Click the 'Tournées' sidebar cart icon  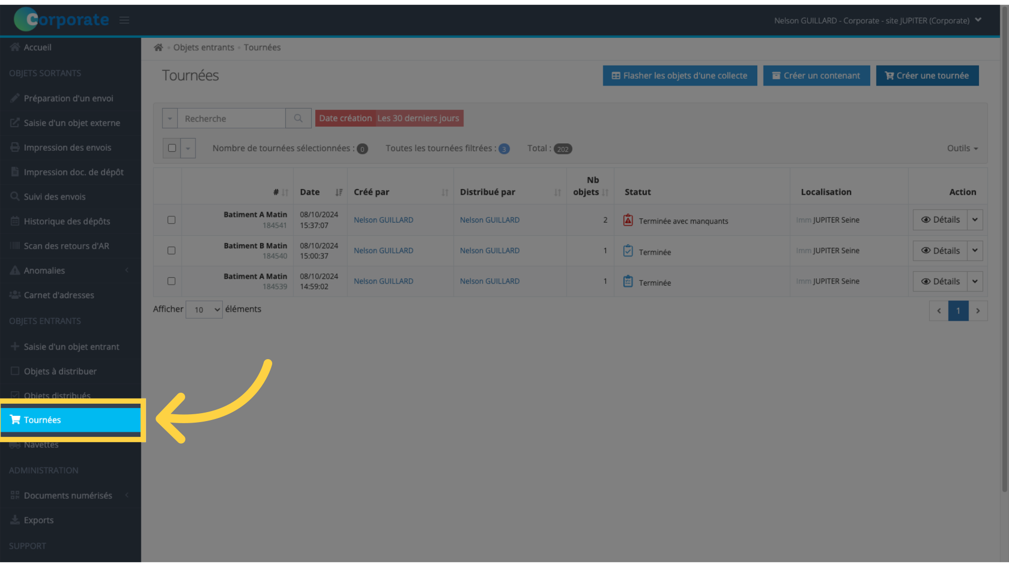(x=15, y=419)
